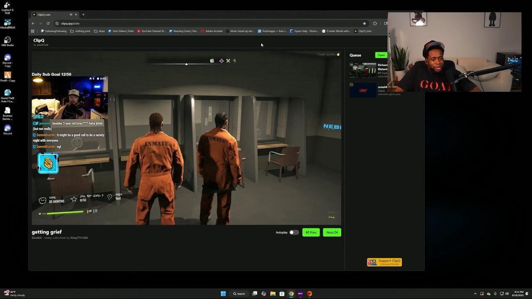Open the orange round app on taskbar
The image size is (532, 299).
309,294
